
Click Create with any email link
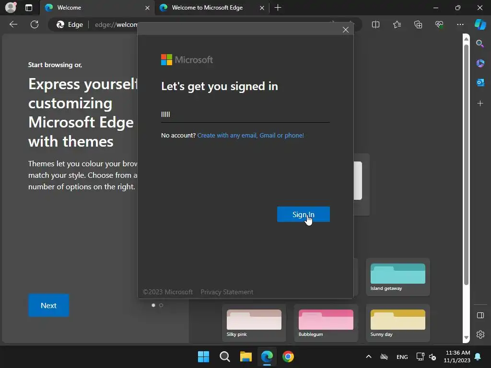250,136
